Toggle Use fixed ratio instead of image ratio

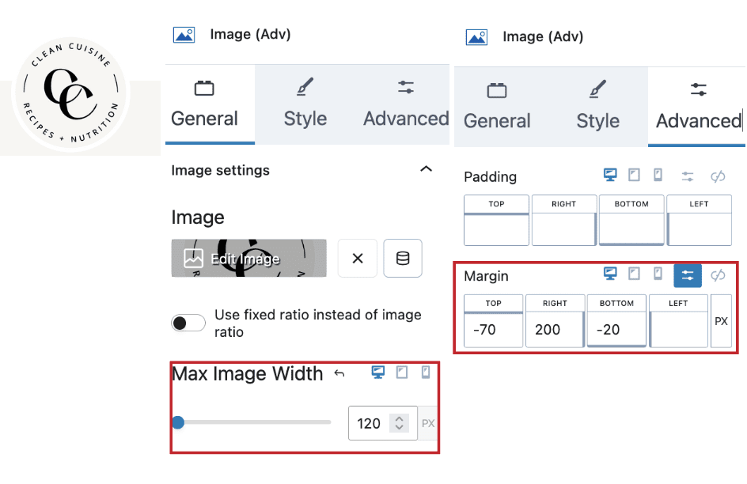(188, 323)
